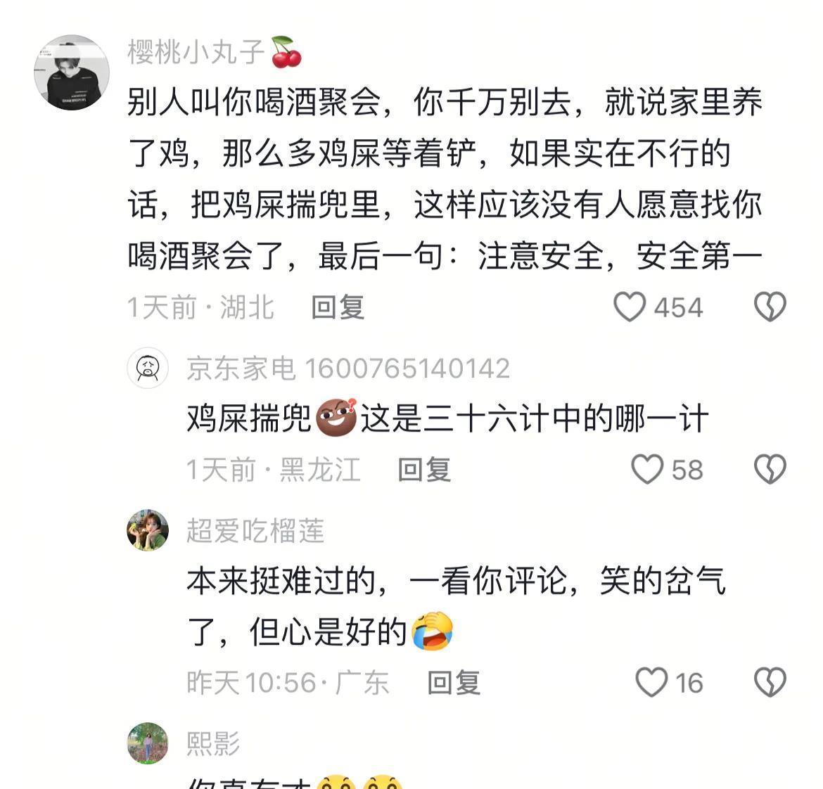Select 别人叫你喝酒聚会 main comment text
This screenshot has height=789, width=823.
pyautogui.click(x=445, y=179)
